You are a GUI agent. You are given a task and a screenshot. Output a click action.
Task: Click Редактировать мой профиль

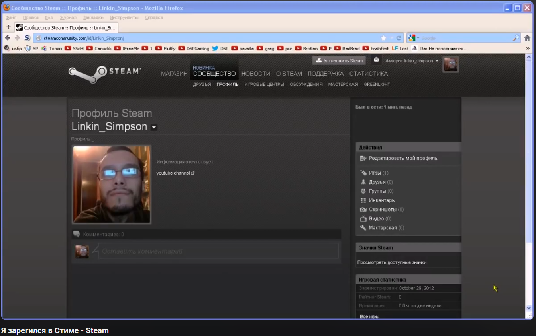[x=403, y=158]
